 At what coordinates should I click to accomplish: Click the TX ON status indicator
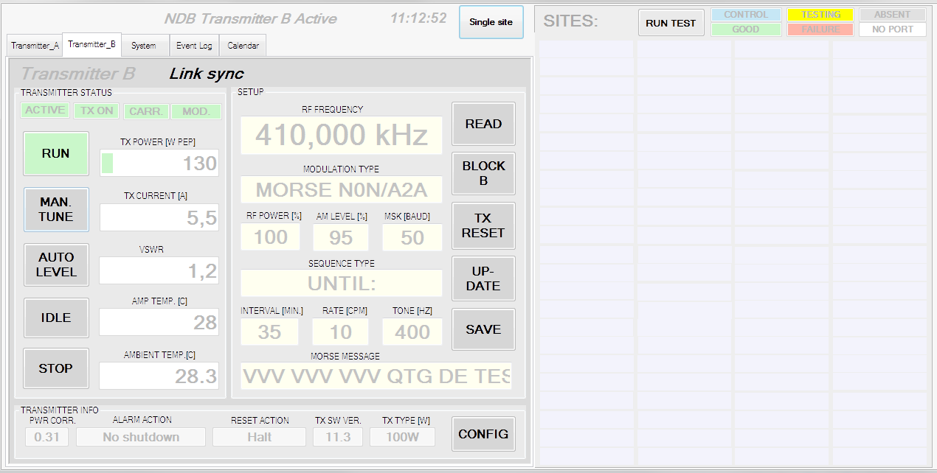pyautogui.click(x=97, y=111)
